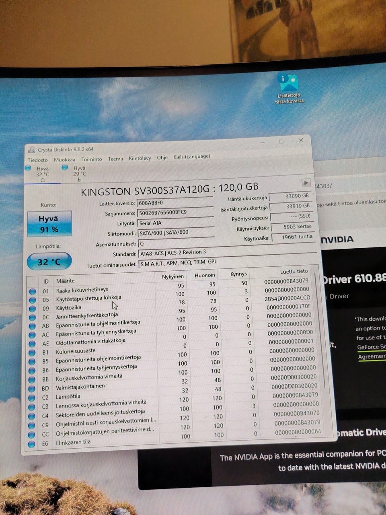Click the next disk arrow button
386x515 pixels.
306,183
